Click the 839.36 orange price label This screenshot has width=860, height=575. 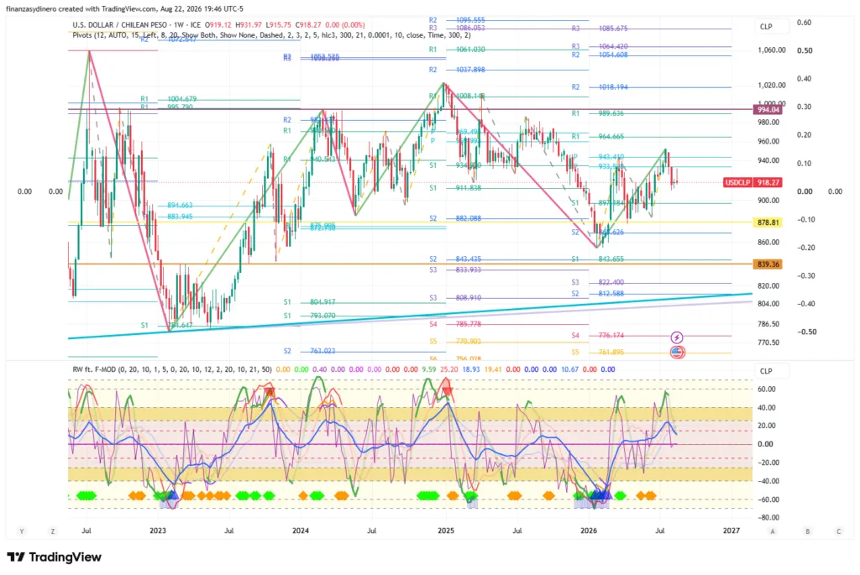[768, 264]
